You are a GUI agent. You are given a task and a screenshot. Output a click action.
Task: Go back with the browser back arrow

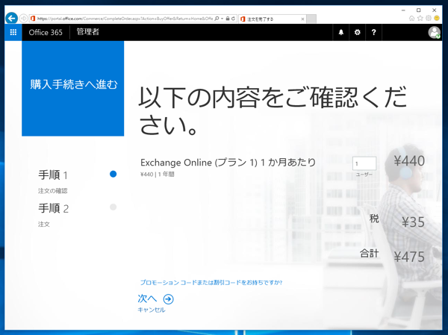click(x=11, y=19)
